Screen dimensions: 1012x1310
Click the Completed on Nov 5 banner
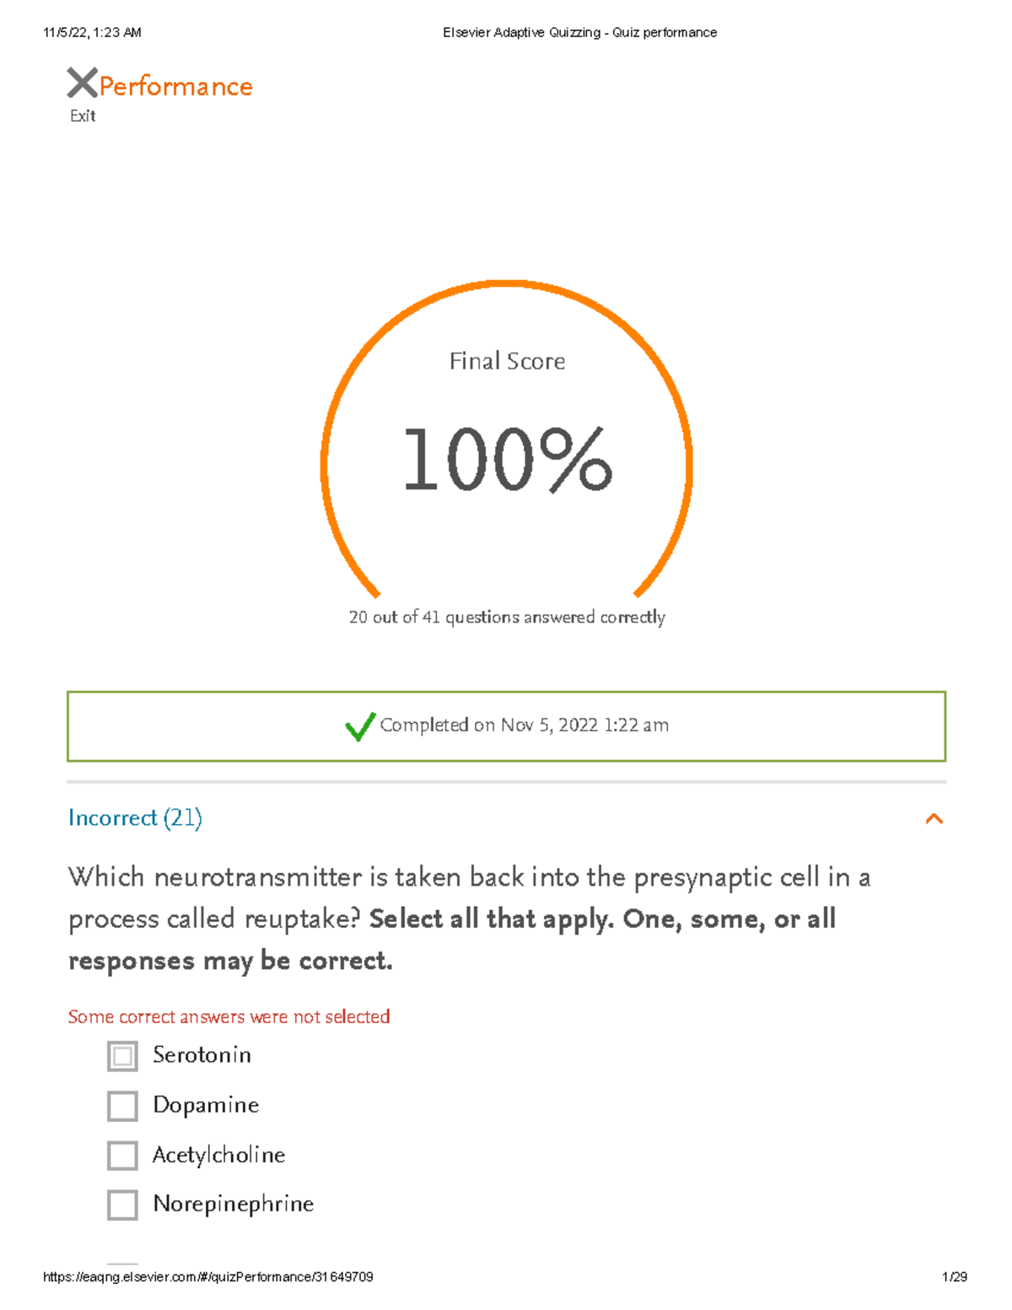(506, 725)
